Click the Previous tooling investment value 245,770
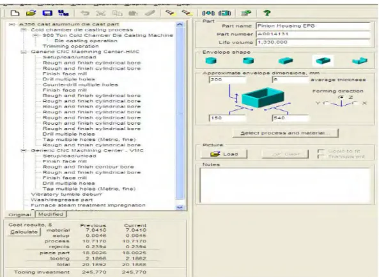379x277 pixels. point(94,272)
